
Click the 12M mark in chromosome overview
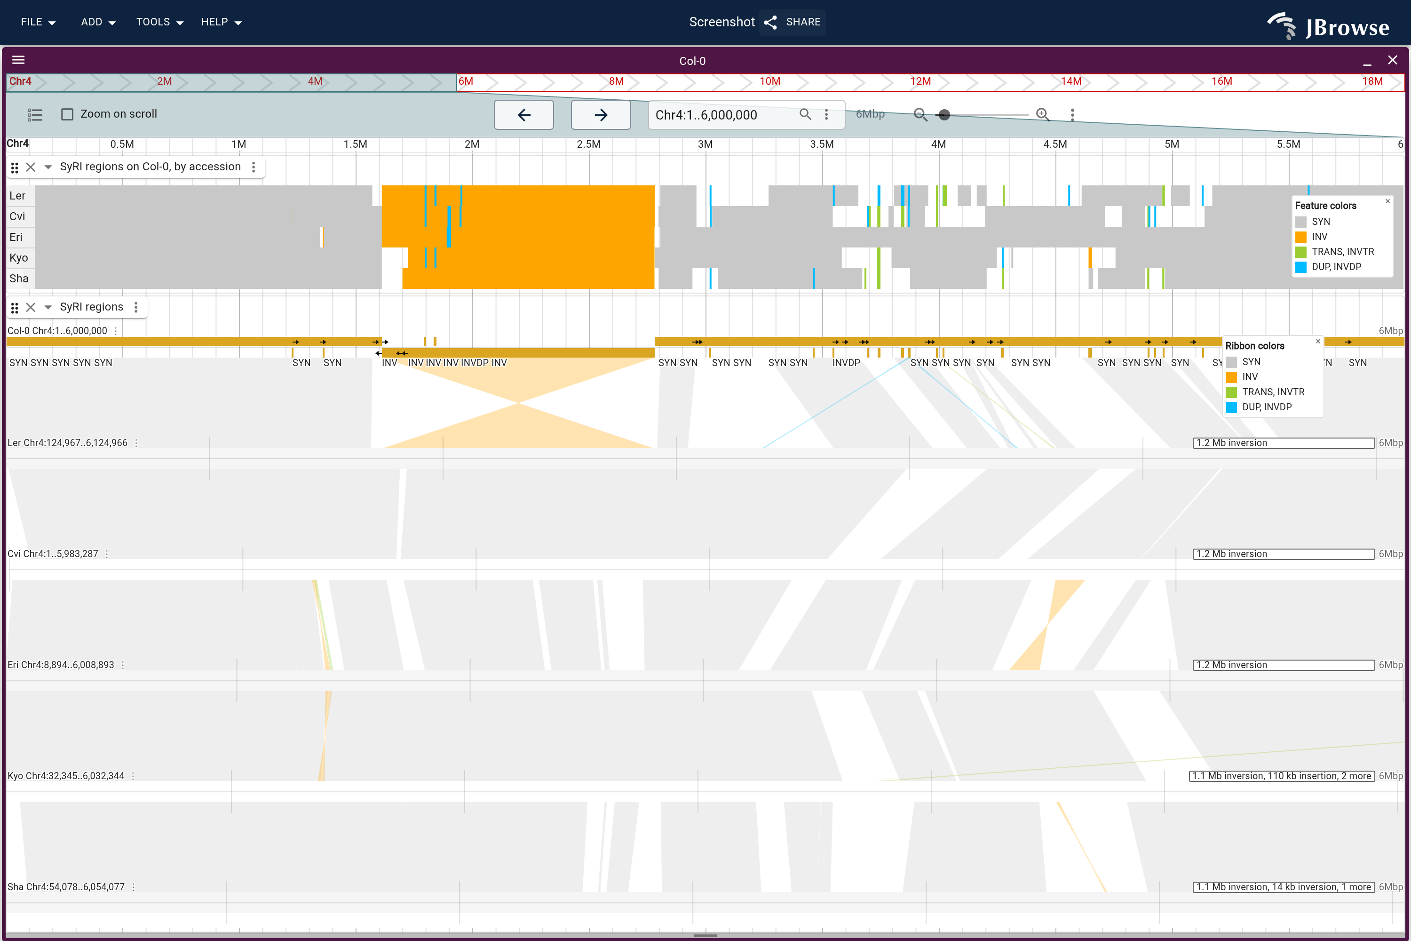click(920, 81)
